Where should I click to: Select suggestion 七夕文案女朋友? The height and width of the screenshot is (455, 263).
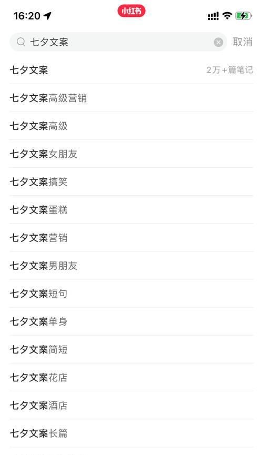[x=131, y=154]
